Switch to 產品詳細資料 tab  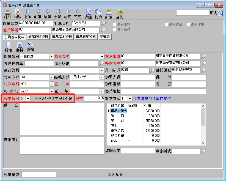tap(86, 37)
